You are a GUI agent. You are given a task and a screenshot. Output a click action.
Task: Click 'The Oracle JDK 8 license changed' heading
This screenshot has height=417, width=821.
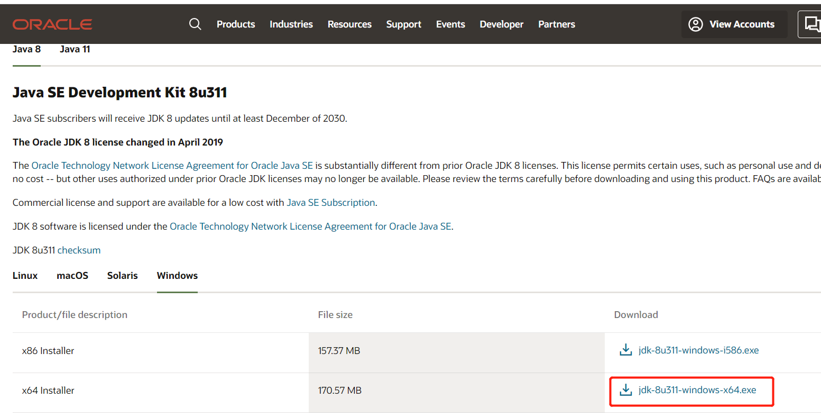point(118,142)
